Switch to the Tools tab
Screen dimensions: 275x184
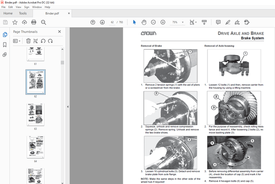coord(23,13)
